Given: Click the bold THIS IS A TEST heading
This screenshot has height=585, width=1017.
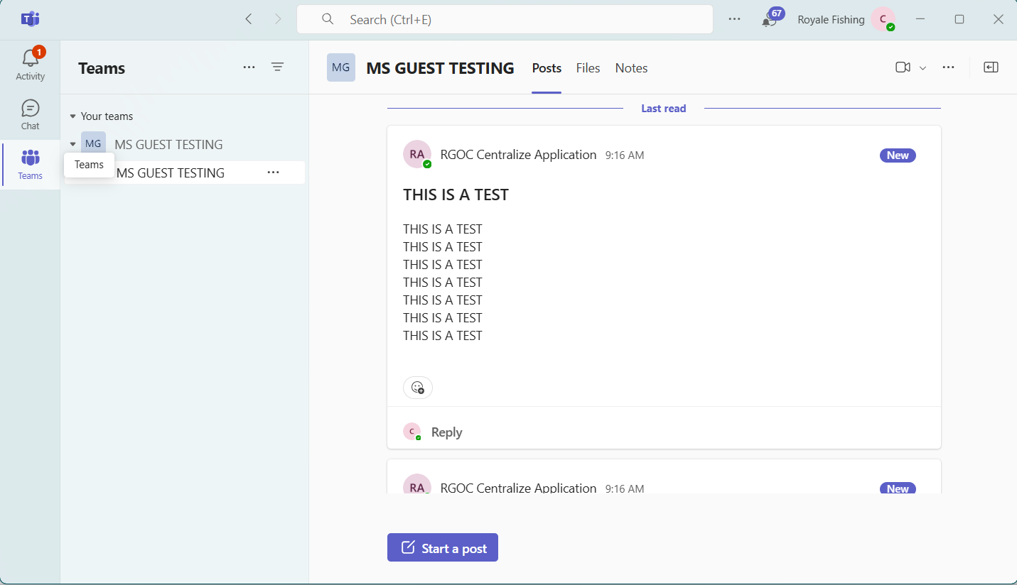Looking at the screenshot, I should coord(456,195).
